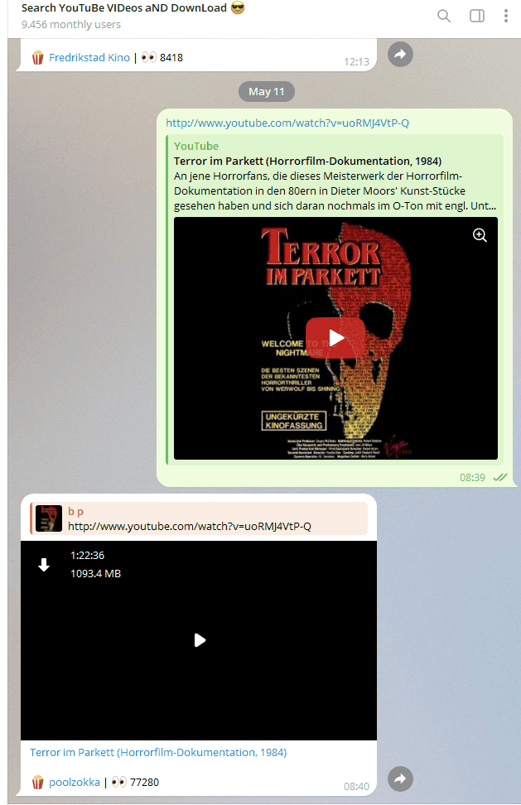The width and height of the screenshot is (521, 805).
Task: Click the double-check read receipt icon
Action: pos(500,478)
